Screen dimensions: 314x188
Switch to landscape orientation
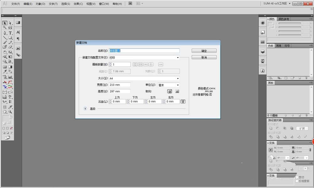coord(177,91)
